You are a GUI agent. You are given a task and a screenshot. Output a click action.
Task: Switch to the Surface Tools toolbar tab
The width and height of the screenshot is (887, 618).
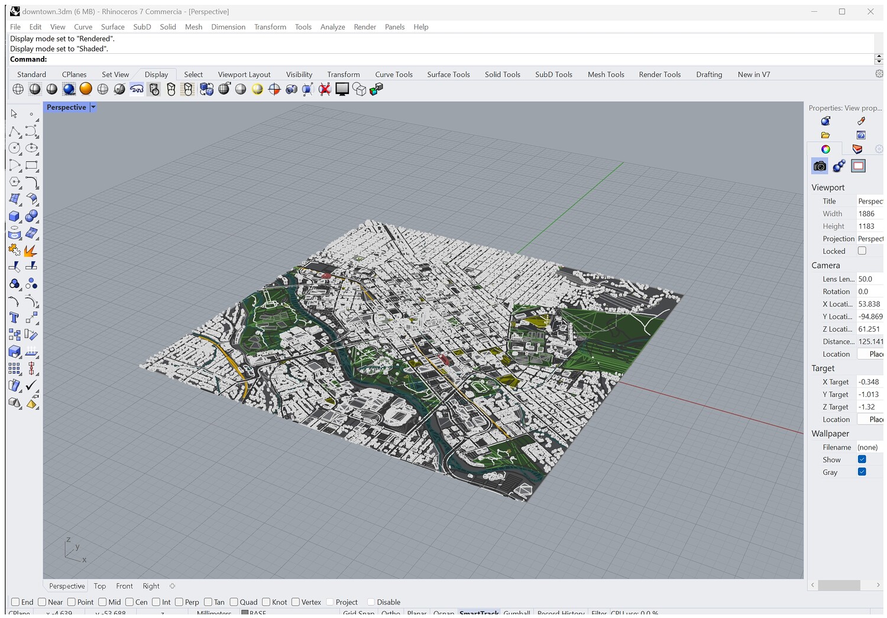(x=448, y=75)
